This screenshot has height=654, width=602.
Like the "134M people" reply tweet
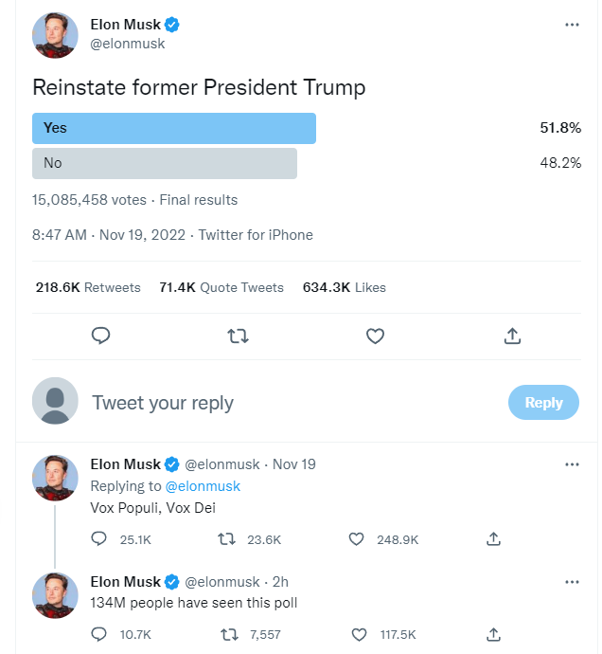coord(357,633)
